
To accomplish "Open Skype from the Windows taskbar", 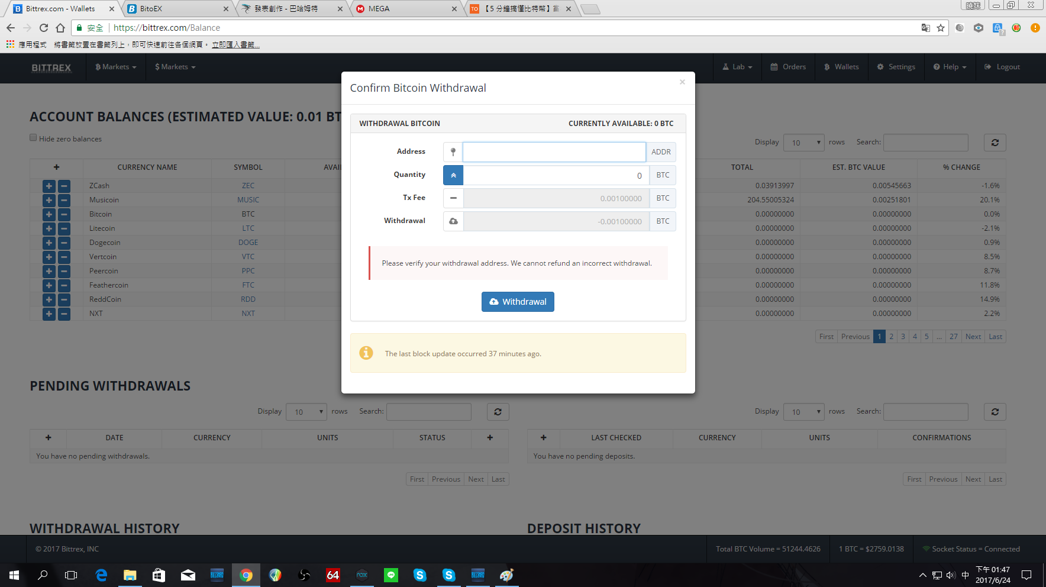I will (x=419, y=575).
